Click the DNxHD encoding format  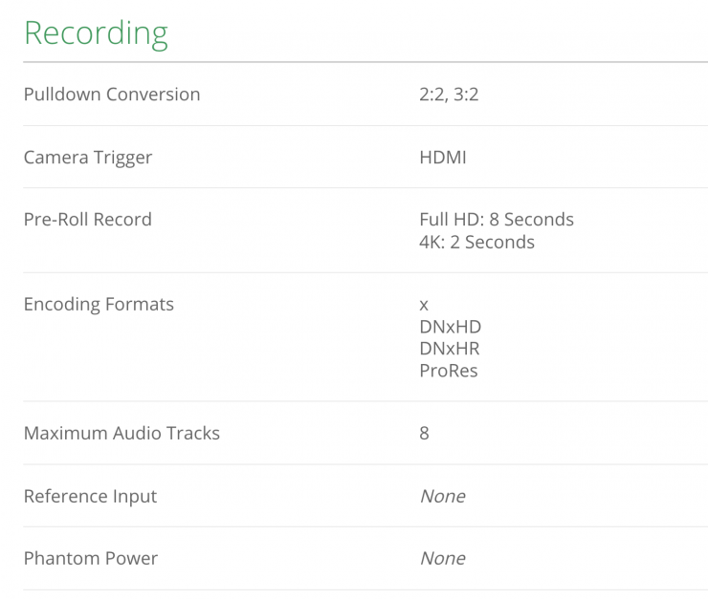point(451,327)
